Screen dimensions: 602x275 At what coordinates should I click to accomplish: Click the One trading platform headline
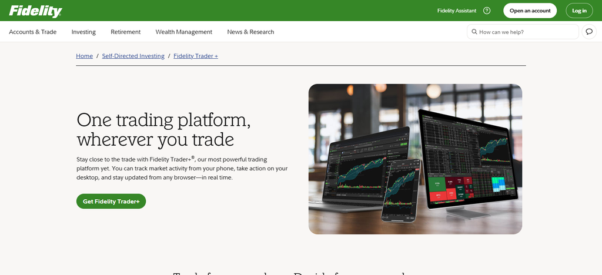[x=164, y=130]
